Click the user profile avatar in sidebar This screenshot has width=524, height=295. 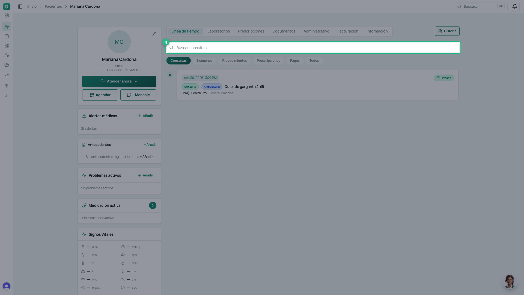[7, 286]
